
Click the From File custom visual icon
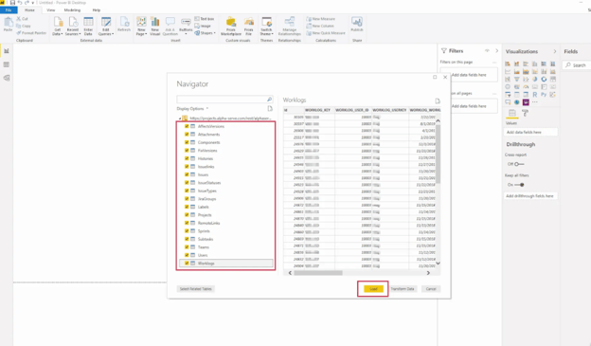coord(249,26)
